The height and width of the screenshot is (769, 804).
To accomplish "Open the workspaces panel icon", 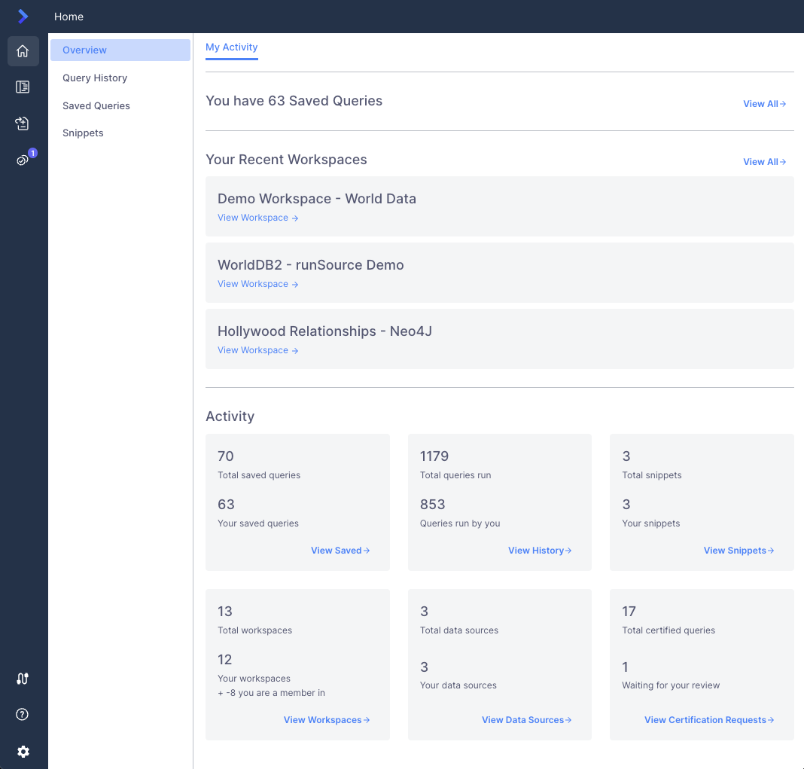I will (23, 87).
